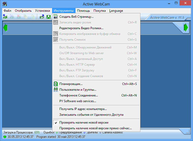Viewport: 193px width, 141px height.
Task: Select Вкл./Выкл. Удаленный Доступ
Action: 96,59
